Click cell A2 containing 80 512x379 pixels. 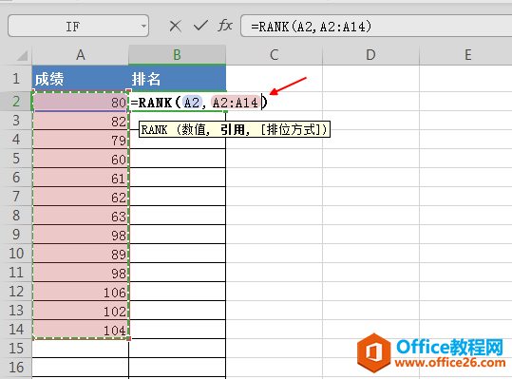[81, 102]
